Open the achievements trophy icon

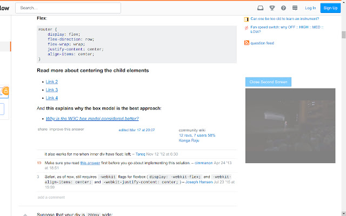(272, 8)
